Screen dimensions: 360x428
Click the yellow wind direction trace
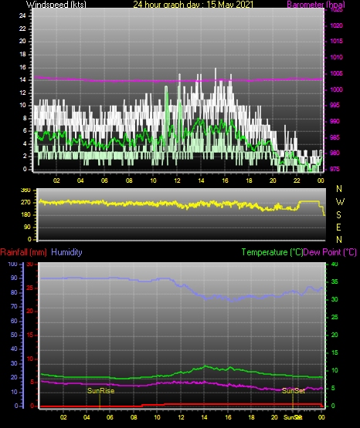coord(137,204)
